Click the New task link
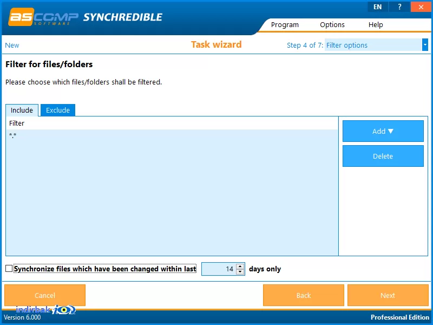This screenshot has width=433, height=325. (x=12, y=45)
